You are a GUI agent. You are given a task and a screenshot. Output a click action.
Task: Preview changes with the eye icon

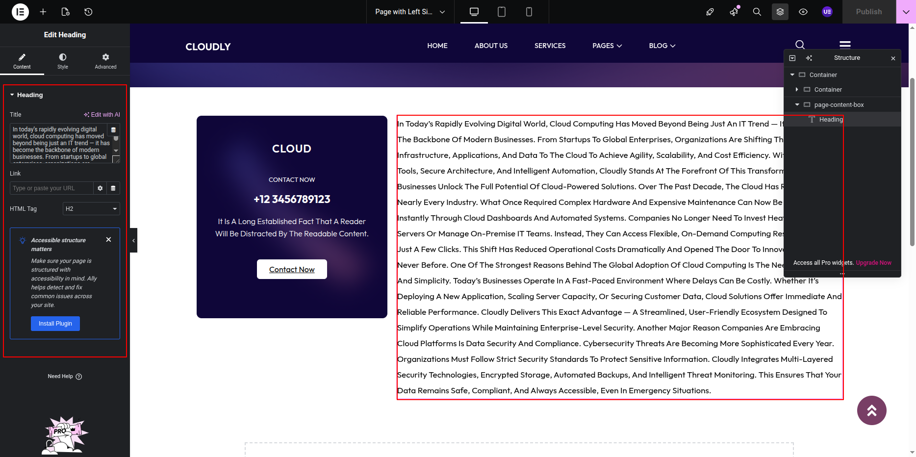[x=803, y=12]
